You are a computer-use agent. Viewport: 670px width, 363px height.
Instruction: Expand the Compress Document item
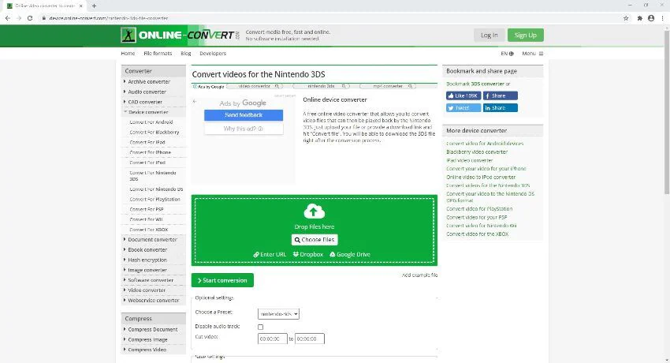[x=154, y=330]
